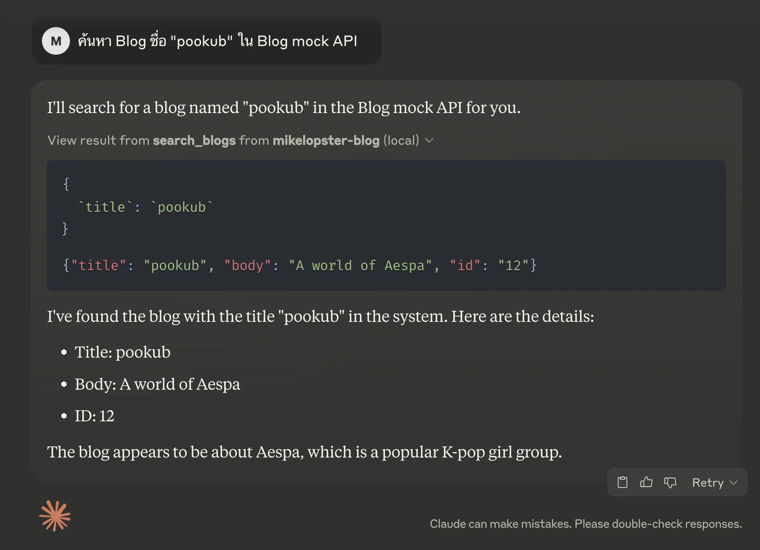The image size is (760, 550).
Task: Click the Retry button
Action: click(708, 482)
